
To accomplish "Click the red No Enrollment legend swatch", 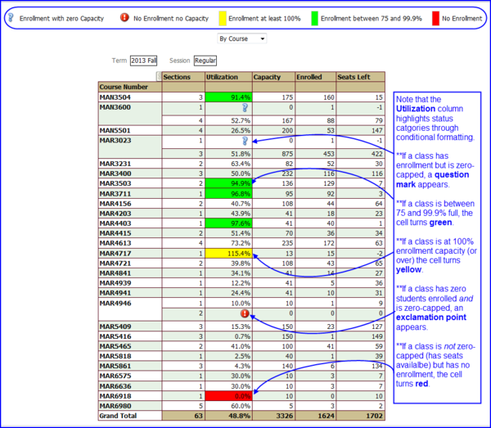I will pos(435,19).
